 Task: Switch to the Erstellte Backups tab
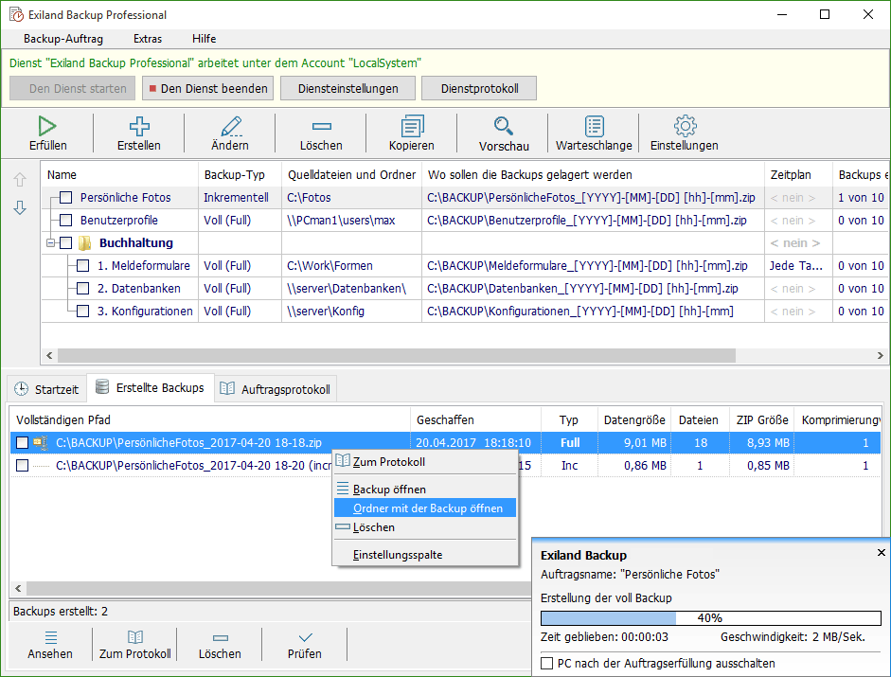click(151, 387)
